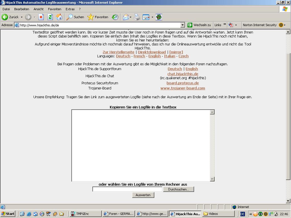Screen dimensions: 291x218
Task: Expand the Links bar chevron
Action: pyautogui.click(x=225, y=24)
